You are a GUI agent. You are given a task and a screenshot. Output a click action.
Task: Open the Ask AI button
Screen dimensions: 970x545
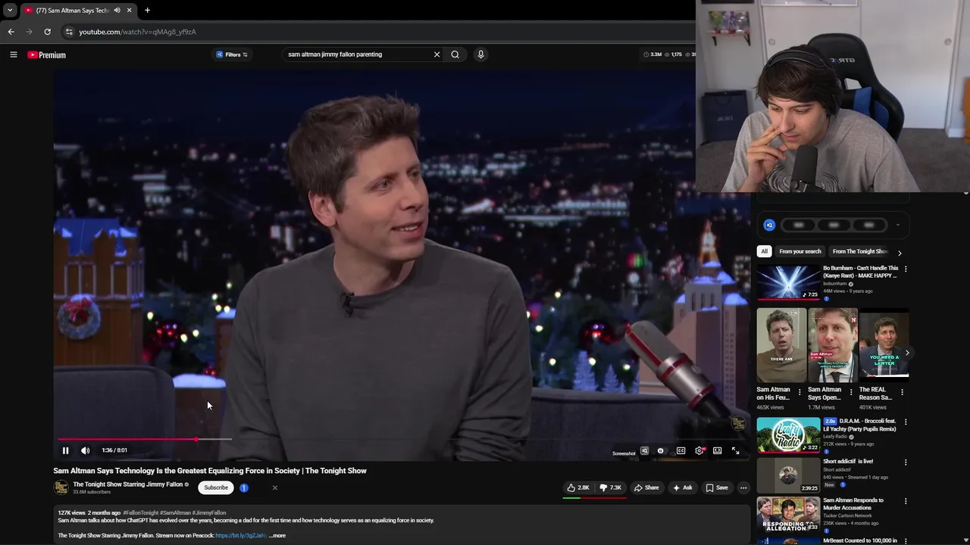point(682,487)
